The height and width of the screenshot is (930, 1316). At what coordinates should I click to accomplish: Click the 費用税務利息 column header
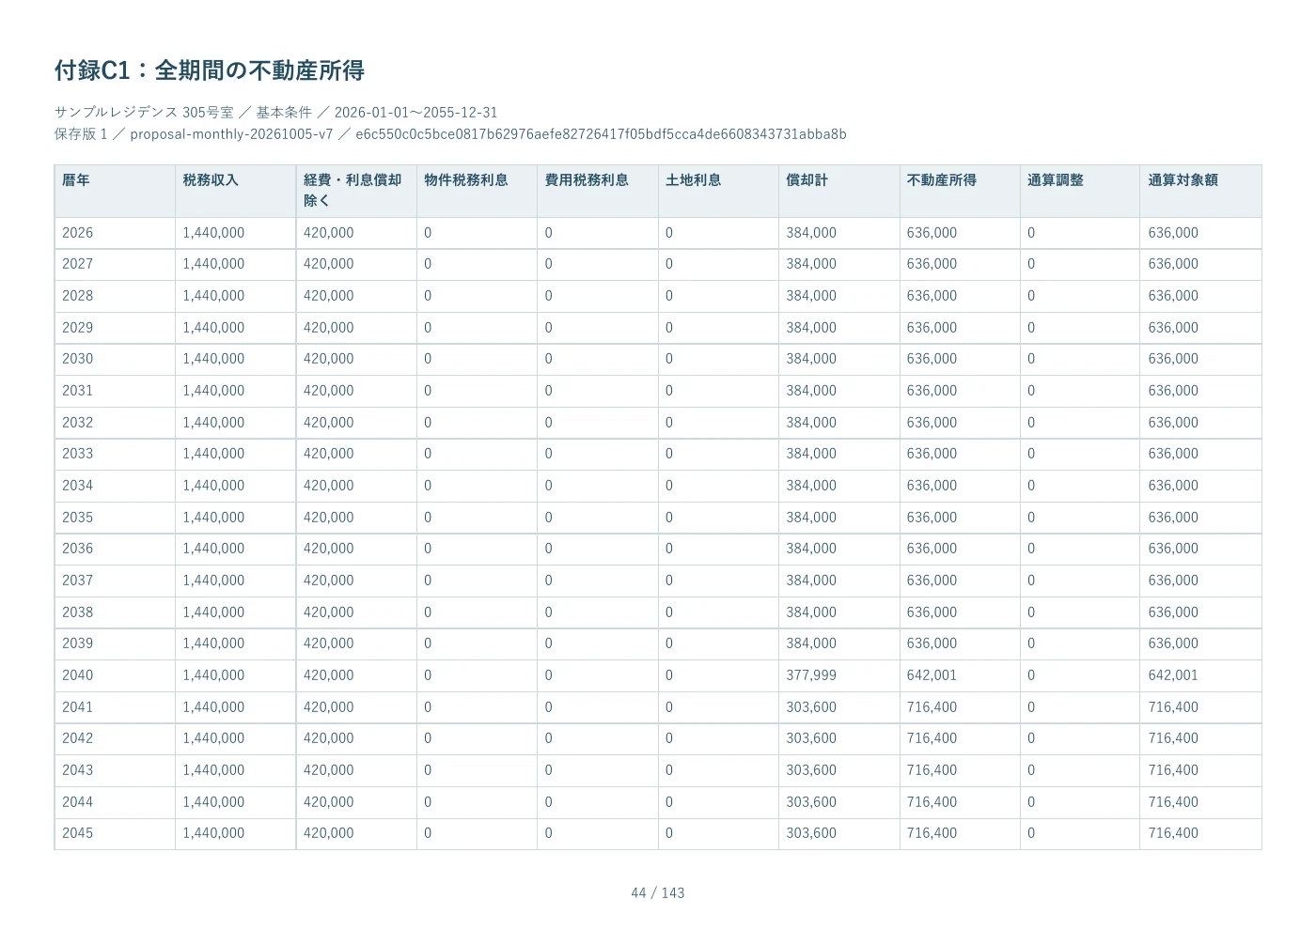pos(598,191)
